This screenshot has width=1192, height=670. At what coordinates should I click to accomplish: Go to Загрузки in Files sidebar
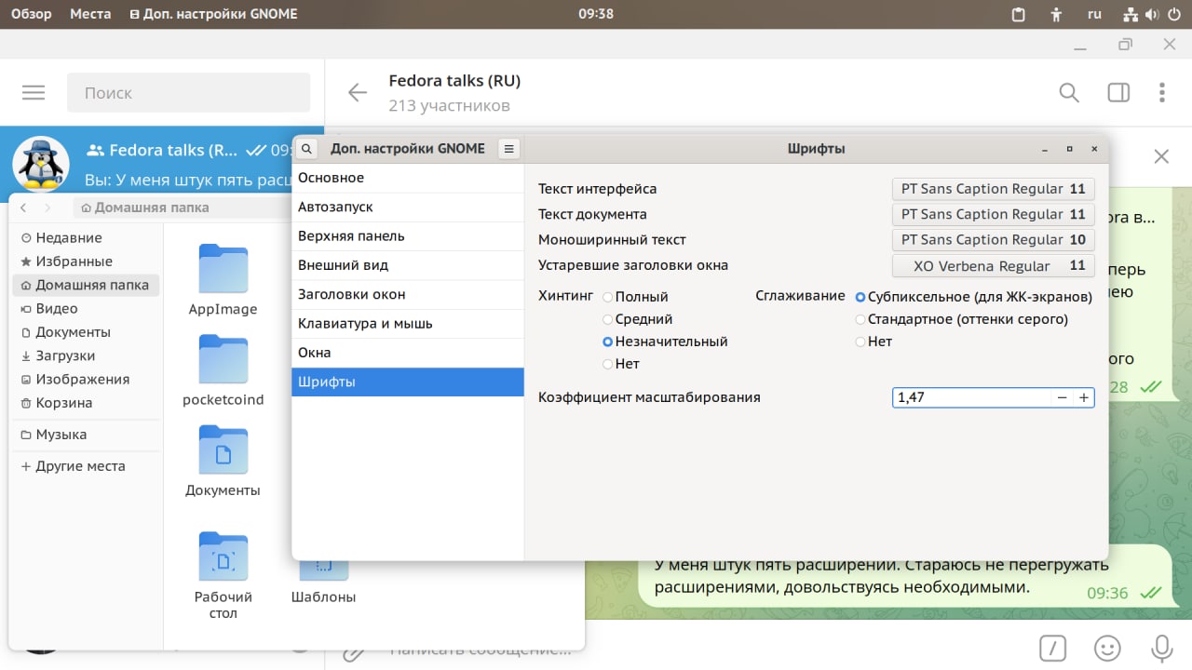(86, 355)
